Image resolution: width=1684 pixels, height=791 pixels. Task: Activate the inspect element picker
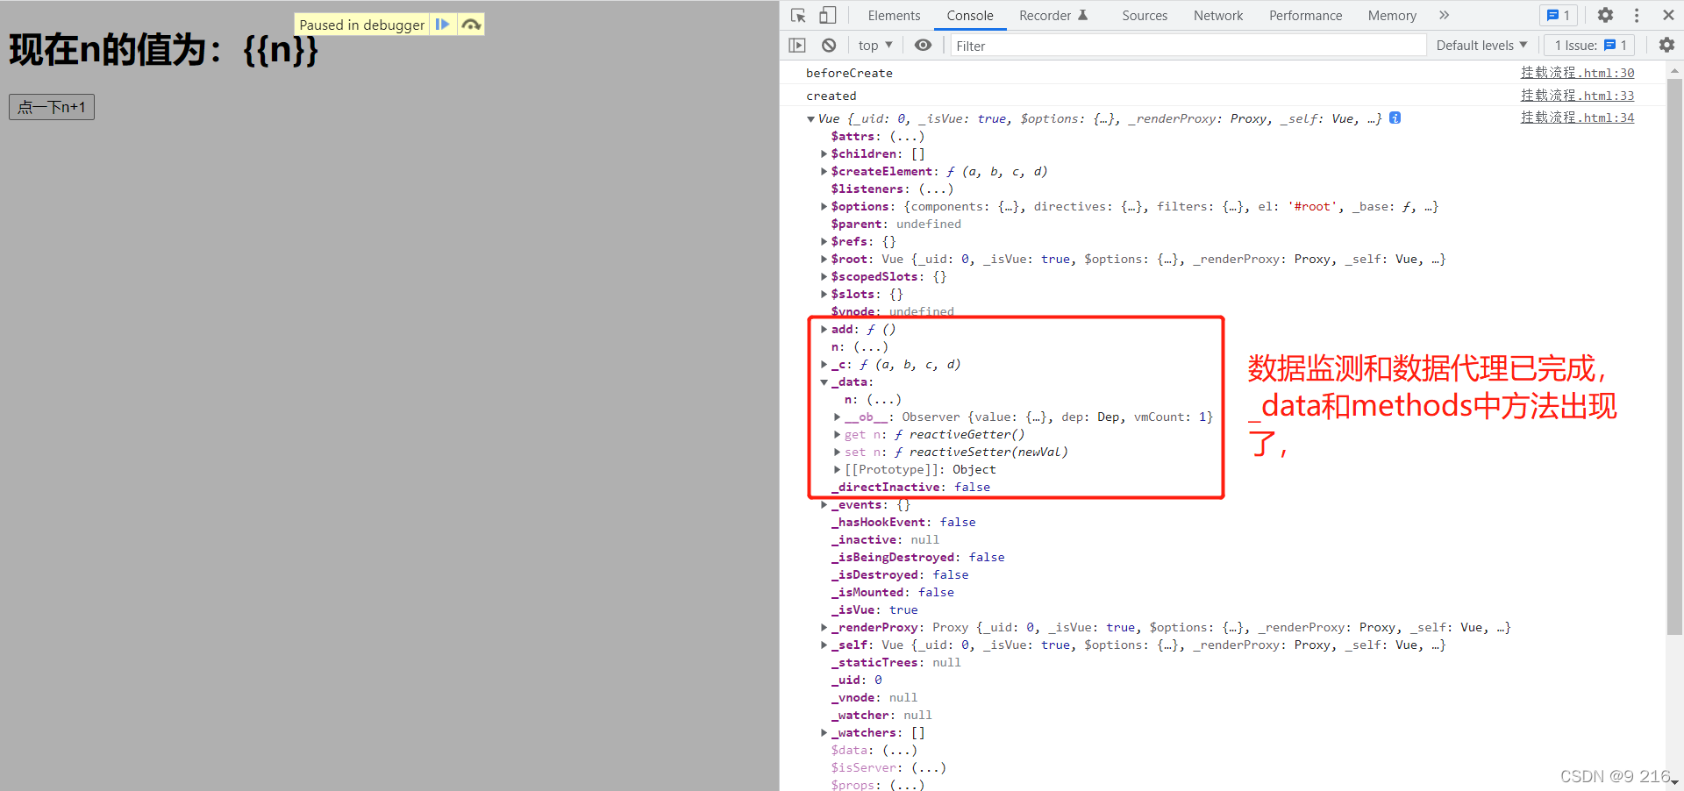(x=798, y=16)
